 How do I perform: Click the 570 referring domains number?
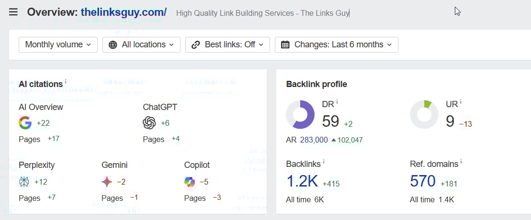(423, 181)
